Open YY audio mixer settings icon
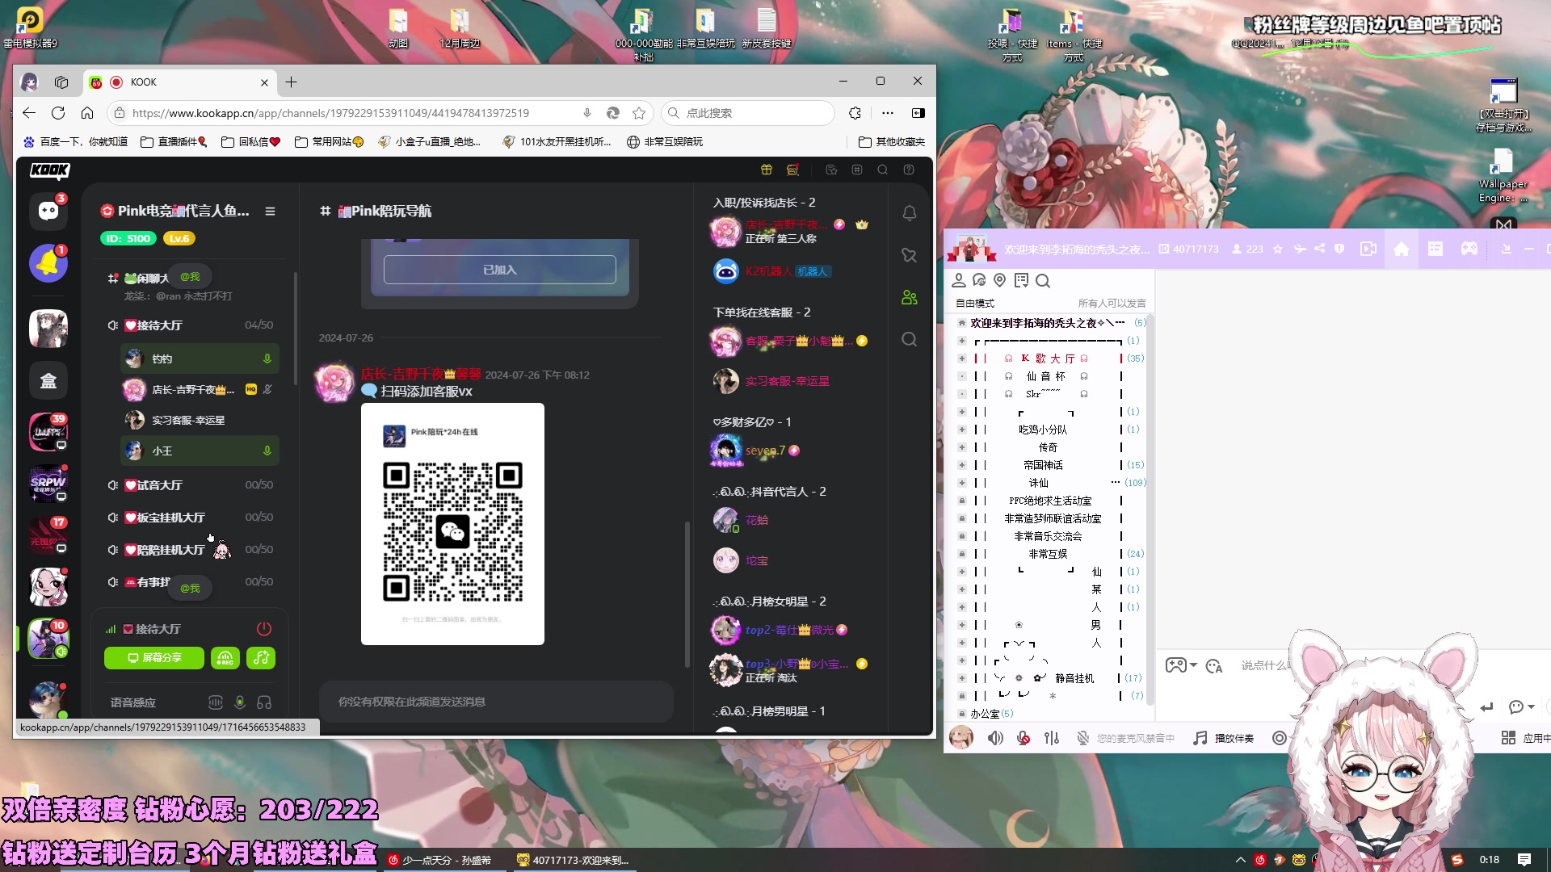This screenshot has height=872, width=1551. 1051,738
